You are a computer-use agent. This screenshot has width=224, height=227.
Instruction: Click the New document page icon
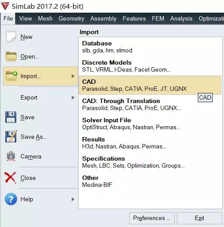(x=11, y=37)
